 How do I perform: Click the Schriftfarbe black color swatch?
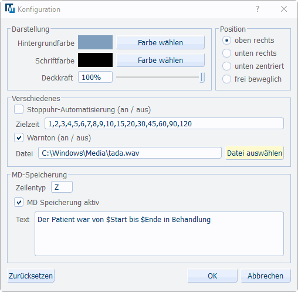point(95,60)
